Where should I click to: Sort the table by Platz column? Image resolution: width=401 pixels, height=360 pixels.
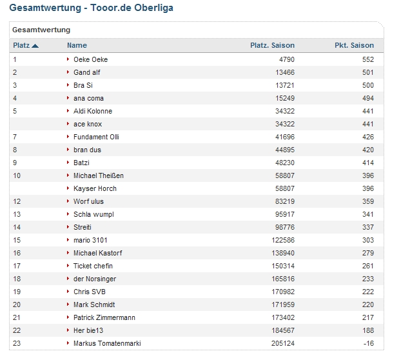(21, 46)
